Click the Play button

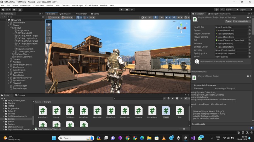pyautogui.click(x=122, y=10)
